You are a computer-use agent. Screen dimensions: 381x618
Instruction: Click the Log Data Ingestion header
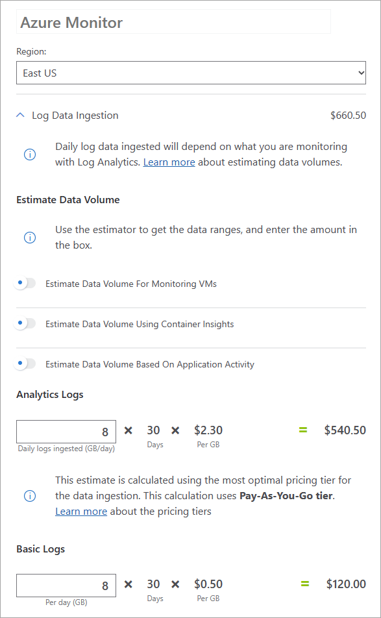coord(73,115)
